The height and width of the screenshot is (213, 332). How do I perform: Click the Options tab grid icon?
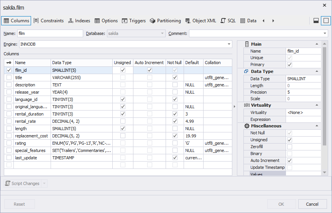pyautogui.click(x=97, y=21)
